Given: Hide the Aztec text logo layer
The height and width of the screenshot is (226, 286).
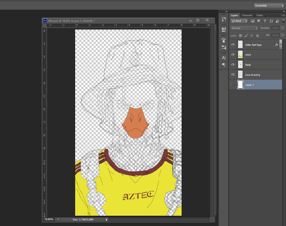Looking at the screenshot, I should 233,44.
